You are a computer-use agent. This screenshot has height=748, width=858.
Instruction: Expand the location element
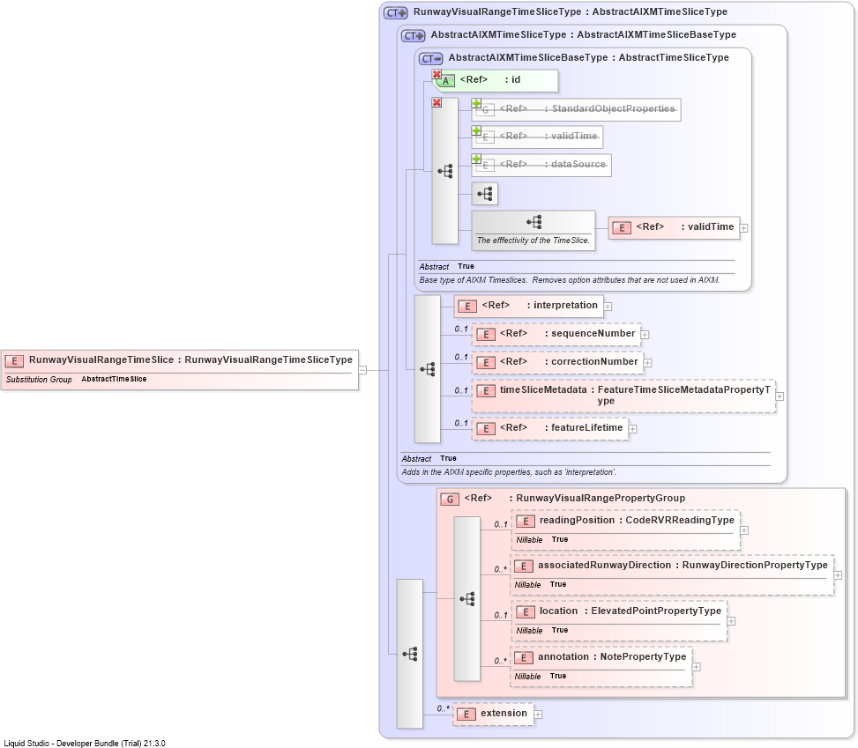(731, 621)
